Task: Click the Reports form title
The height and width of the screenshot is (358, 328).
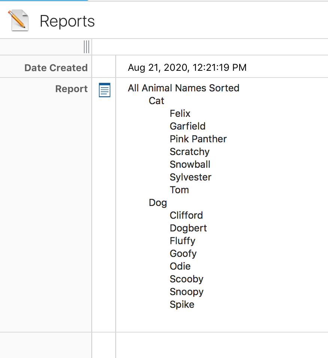Action: coord(67,21)
